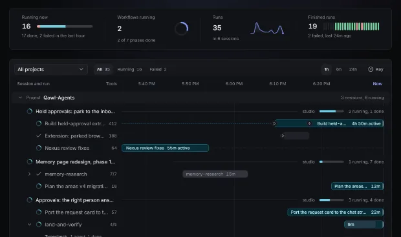401x237 pixels.
Task: Open session Memory page redesign, phase 1
Action: [76, 162]
